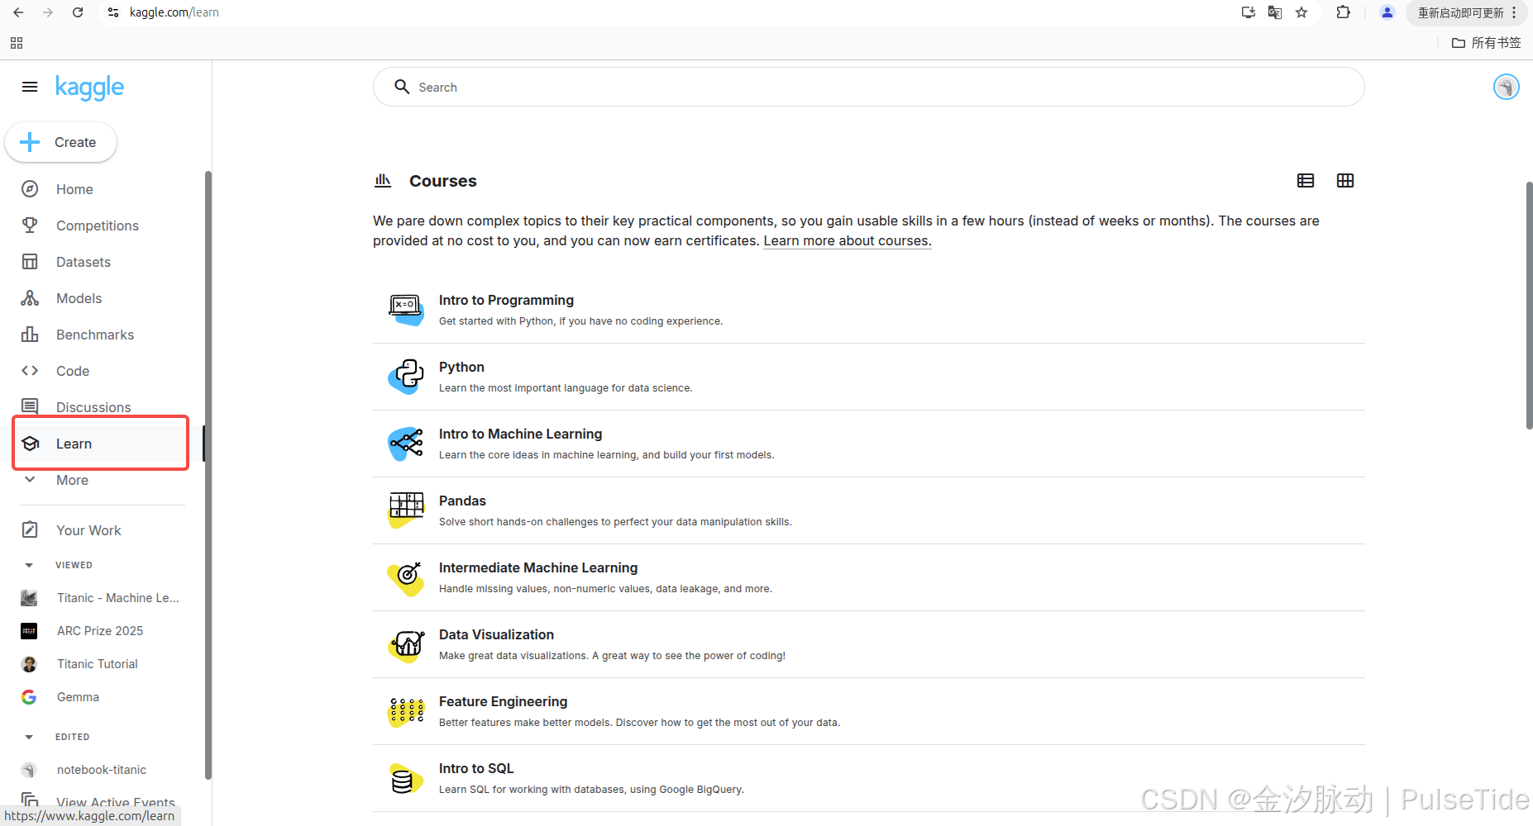1533x826 pixels.
Task: Click the Intro to Machine Learning icon
Action: (406, 444)
